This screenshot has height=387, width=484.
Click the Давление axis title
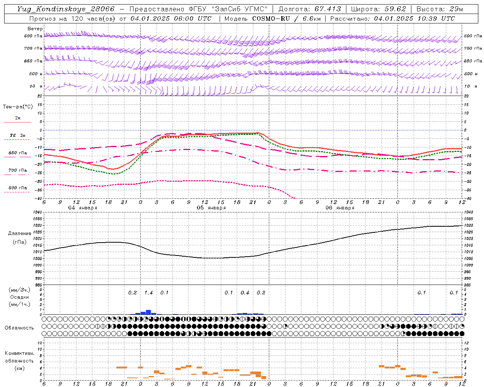point(20,234)
